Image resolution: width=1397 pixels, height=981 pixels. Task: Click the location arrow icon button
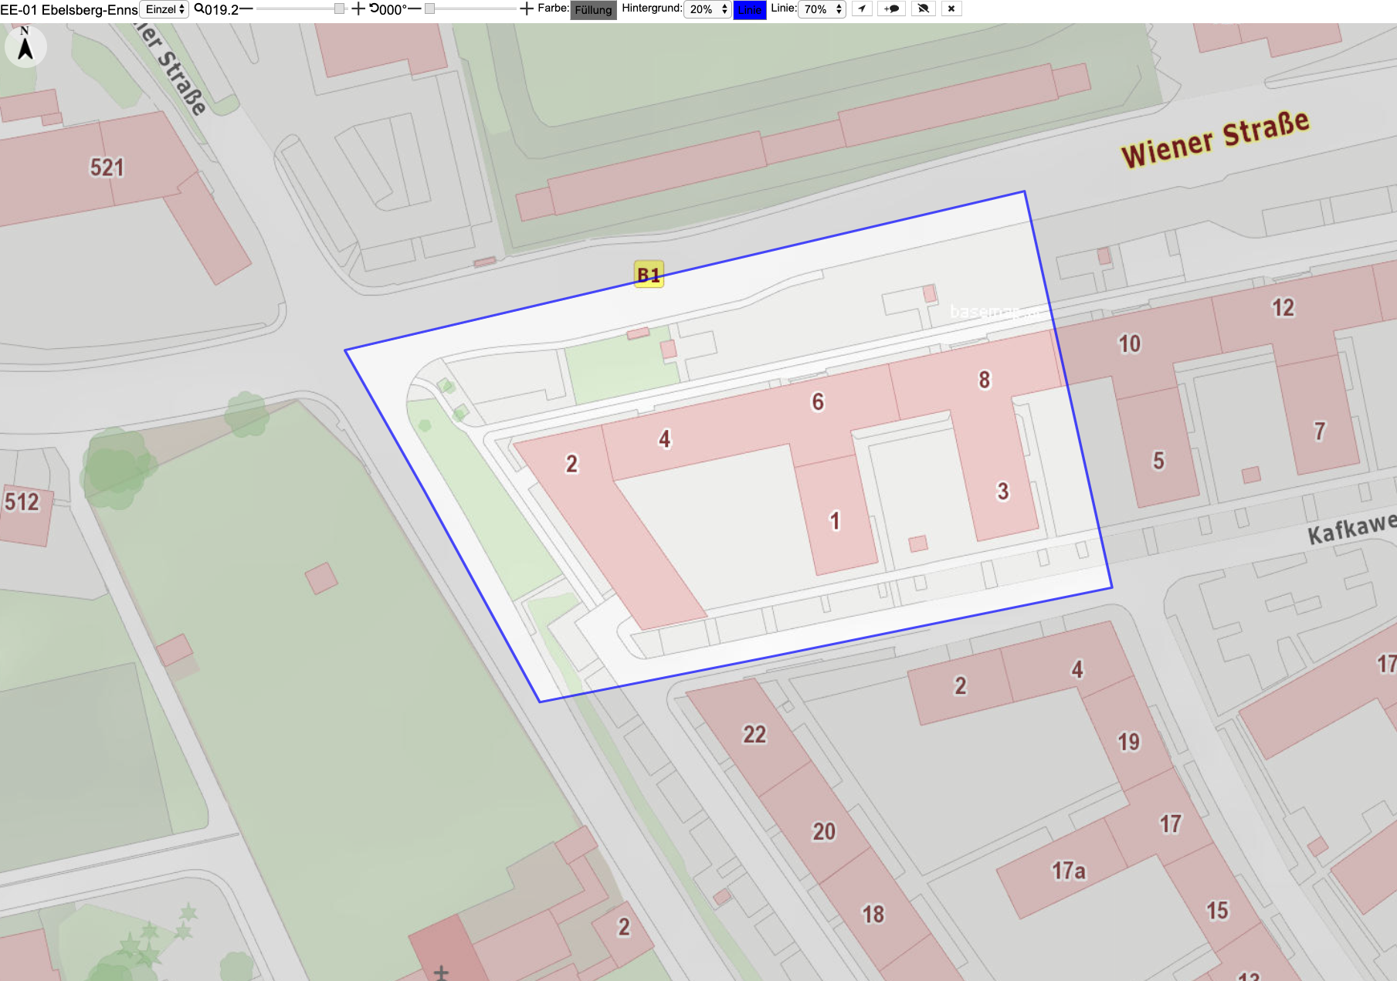coord(862,9)
